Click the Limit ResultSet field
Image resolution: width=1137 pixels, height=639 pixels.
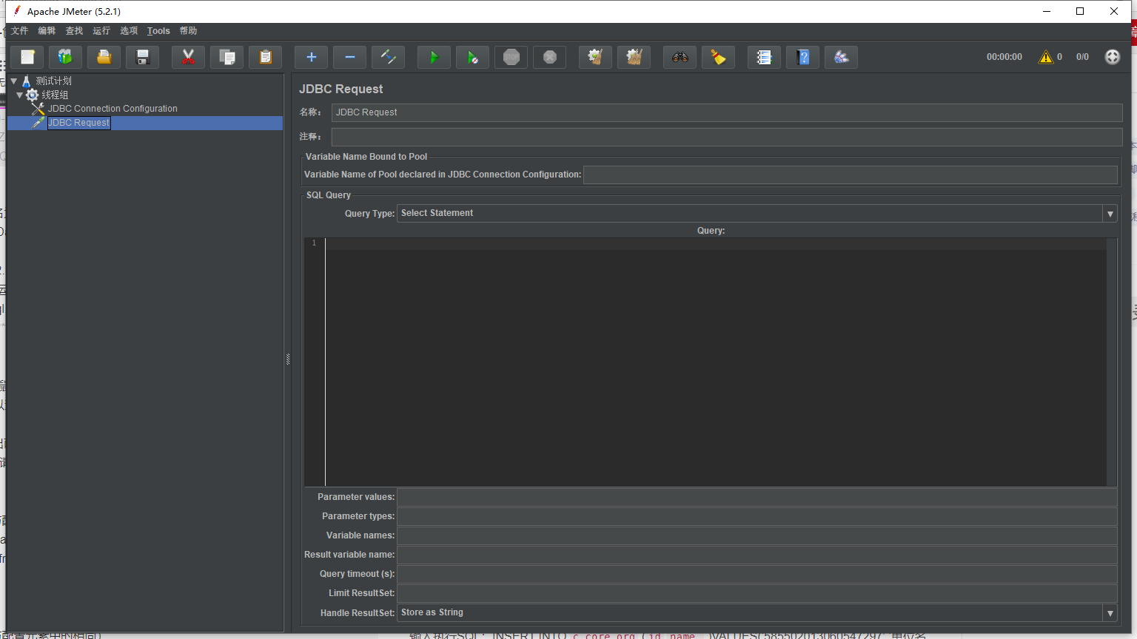point(757,593)
